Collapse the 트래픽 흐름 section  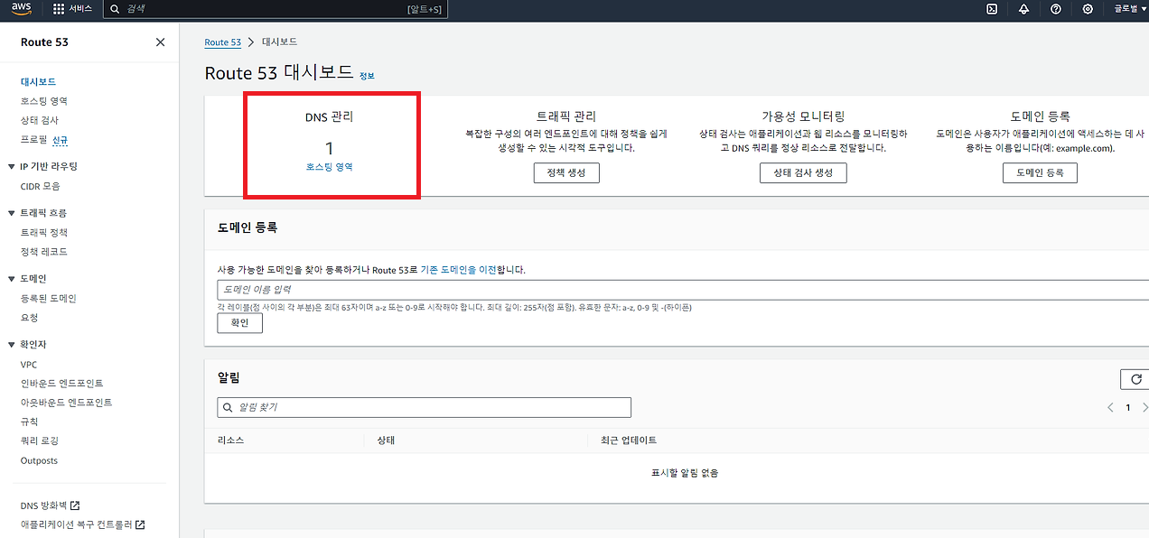(x=12, y=213)
